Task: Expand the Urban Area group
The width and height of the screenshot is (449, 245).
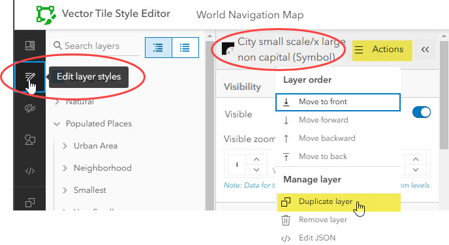Action: (x=65, y=146)
